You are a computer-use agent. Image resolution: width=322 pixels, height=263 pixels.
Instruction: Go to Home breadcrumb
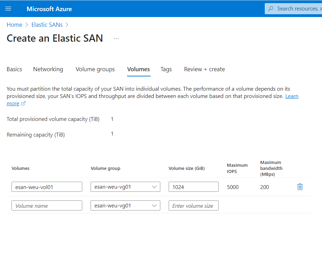click(14, 25)
